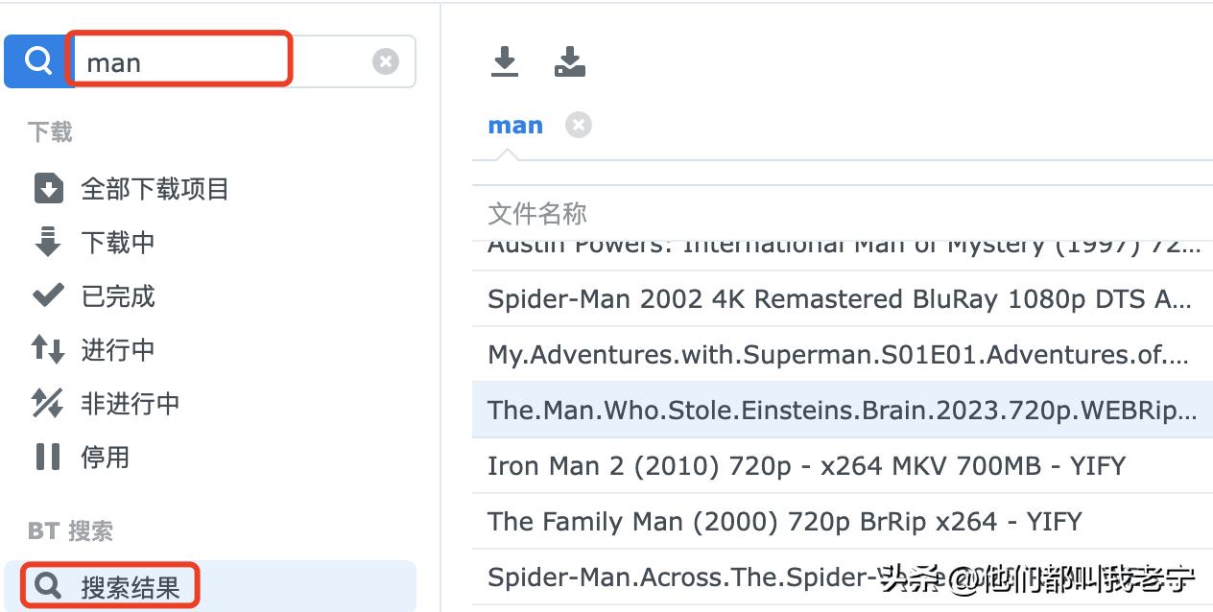Clear the search field text
This screenshot has width=1213, height=612.
(x=385, y=62)
